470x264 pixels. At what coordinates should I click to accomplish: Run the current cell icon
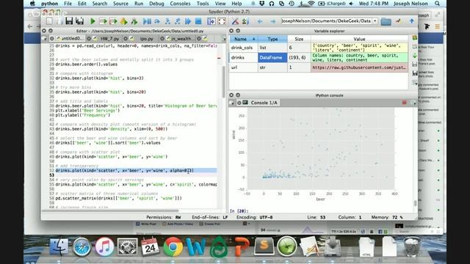coord(103,21)
